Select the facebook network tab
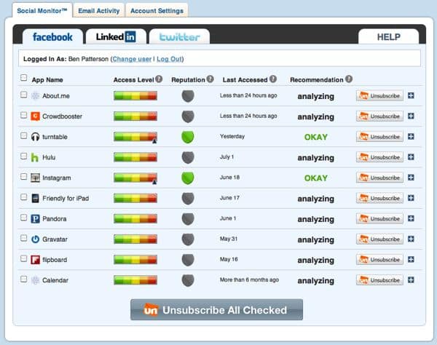The image size is (437, 345). [52, 36]
